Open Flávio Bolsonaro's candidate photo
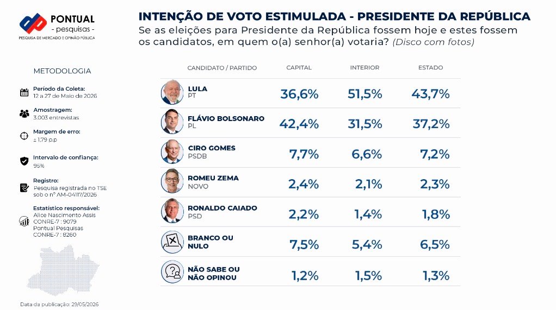The height and width of the screenshot is (310, 556). pyautogui.click(x=172, y=122)
